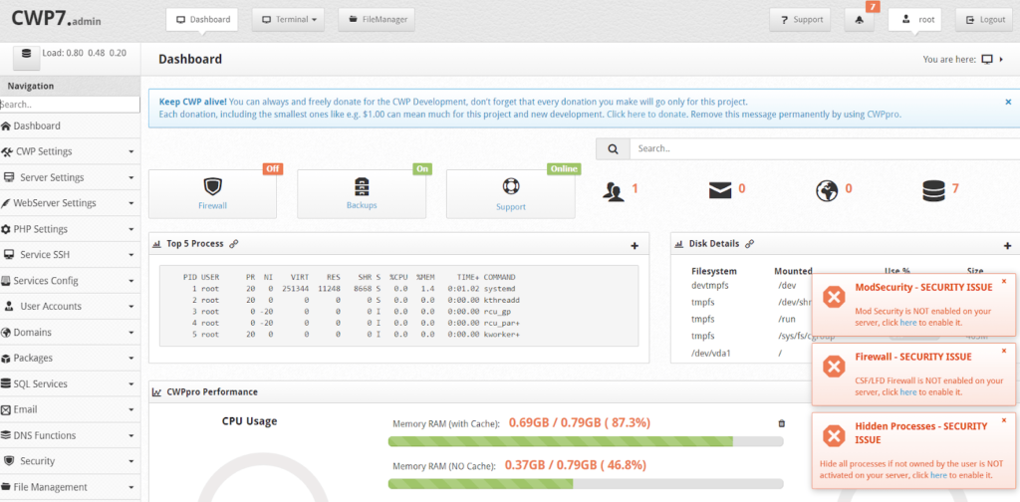The image size is (1020, 502).
Task: Click Memory RAM NO Cache progress bar
Action: (x=586, y=484)
